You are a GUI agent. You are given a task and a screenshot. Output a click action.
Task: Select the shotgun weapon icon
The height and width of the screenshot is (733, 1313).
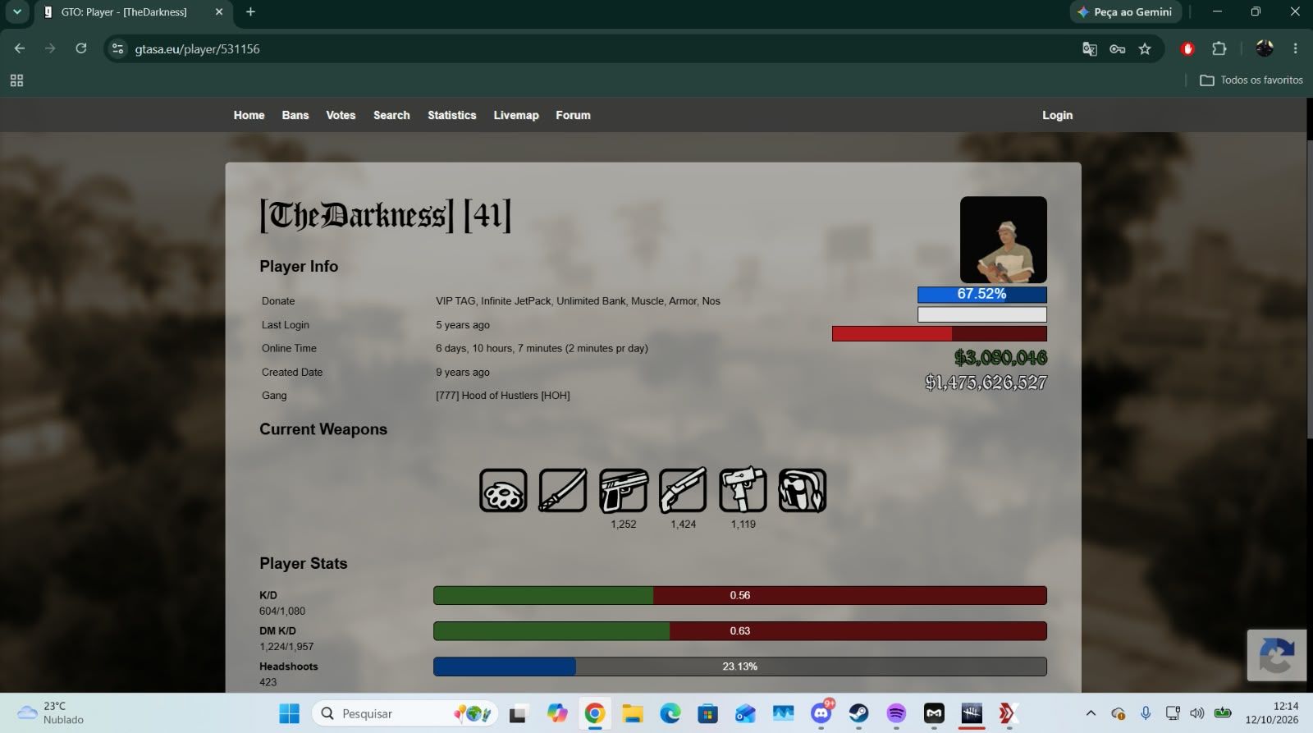click(683, 490)
